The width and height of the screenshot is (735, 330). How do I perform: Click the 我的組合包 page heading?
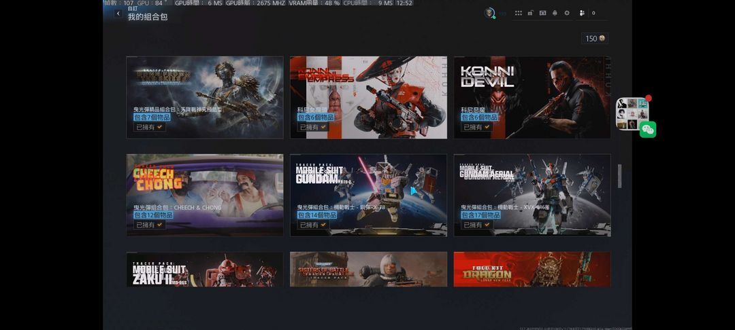click(148, 17)
